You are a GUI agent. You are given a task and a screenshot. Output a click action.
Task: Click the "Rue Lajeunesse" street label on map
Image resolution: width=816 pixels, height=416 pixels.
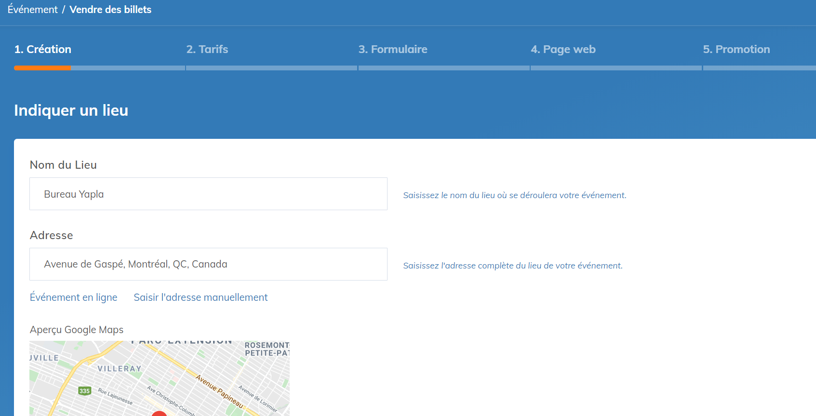click(x=115, y=396)
